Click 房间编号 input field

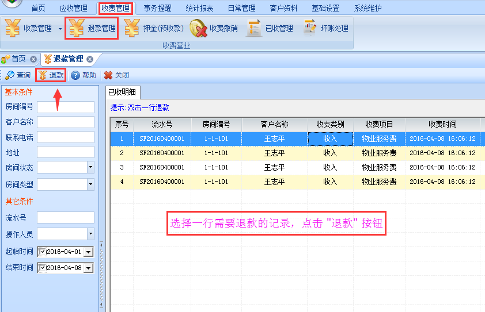pyautogui.click(x=66, y=107)
